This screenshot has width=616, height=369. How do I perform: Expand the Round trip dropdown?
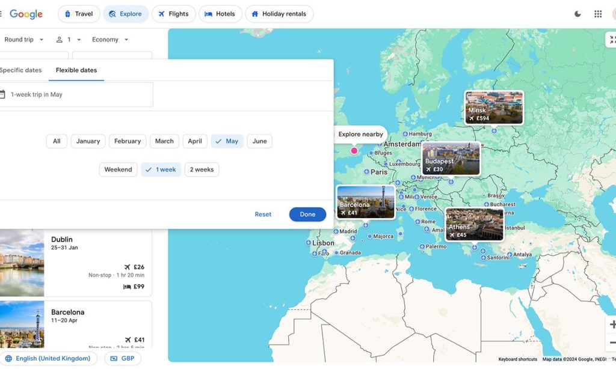pos(23,40)
